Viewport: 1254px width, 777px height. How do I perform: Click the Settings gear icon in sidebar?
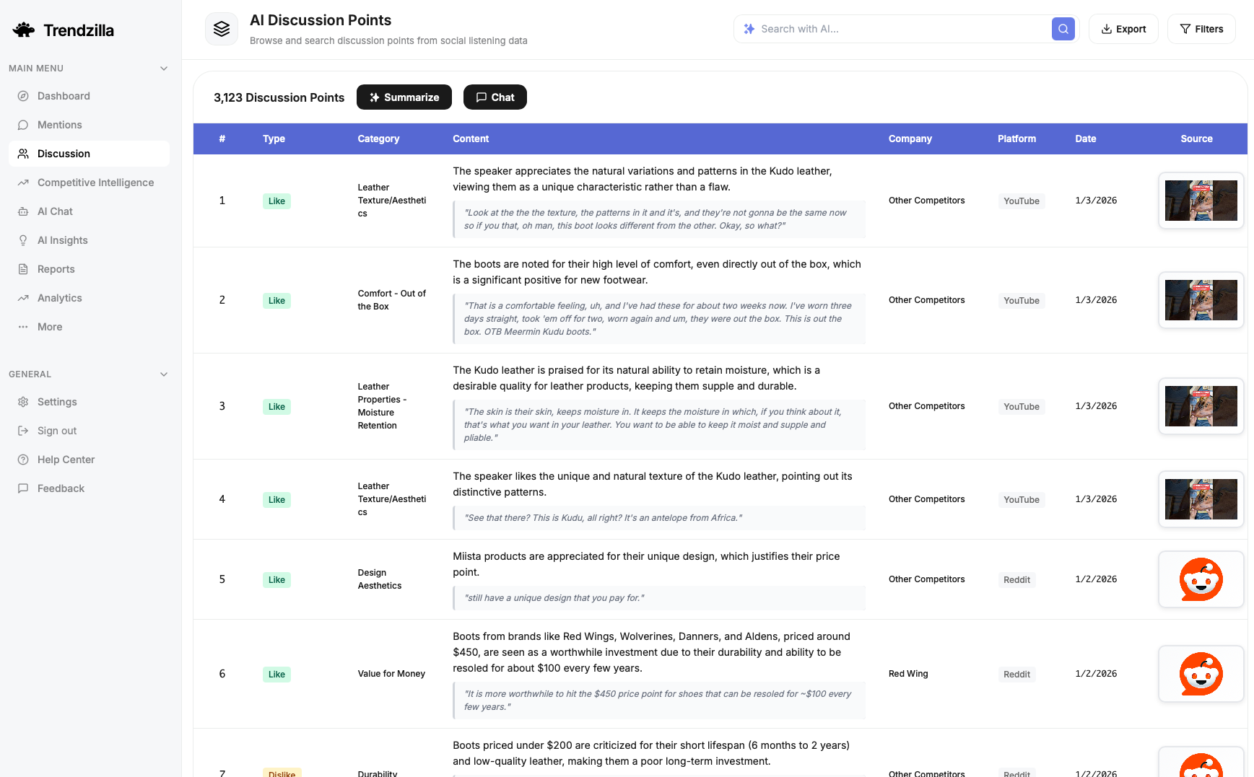23,402
